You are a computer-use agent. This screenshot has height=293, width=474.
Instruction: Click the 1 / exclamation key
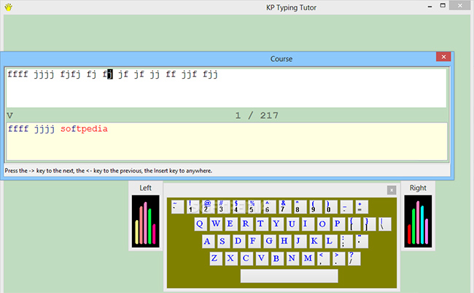193,207
